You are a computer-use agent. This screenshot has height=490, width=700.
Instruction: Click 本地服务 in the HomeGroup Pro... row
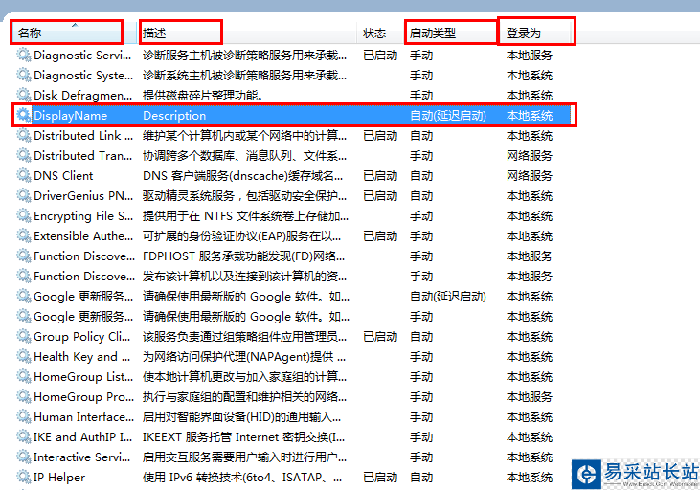pyautogui.click(x=529, y=397)
